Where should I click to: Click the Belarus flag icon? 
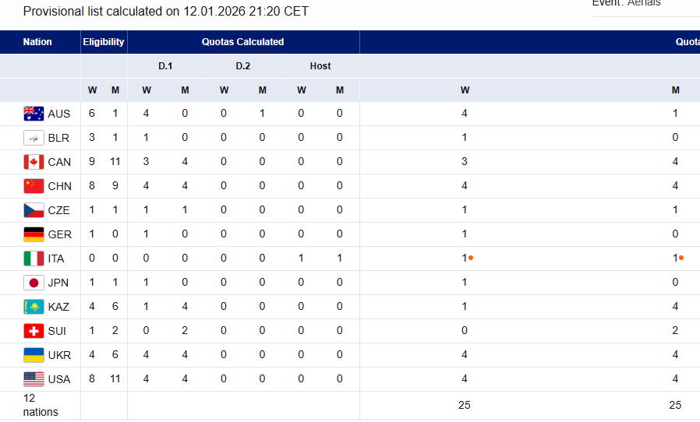tap(34, 138)
